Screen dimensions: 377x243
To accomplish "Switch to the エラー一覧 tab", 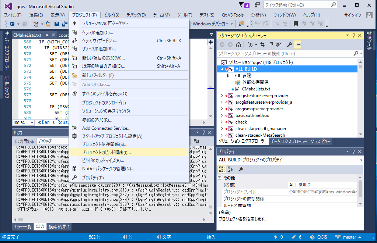I will pos(22,227).
